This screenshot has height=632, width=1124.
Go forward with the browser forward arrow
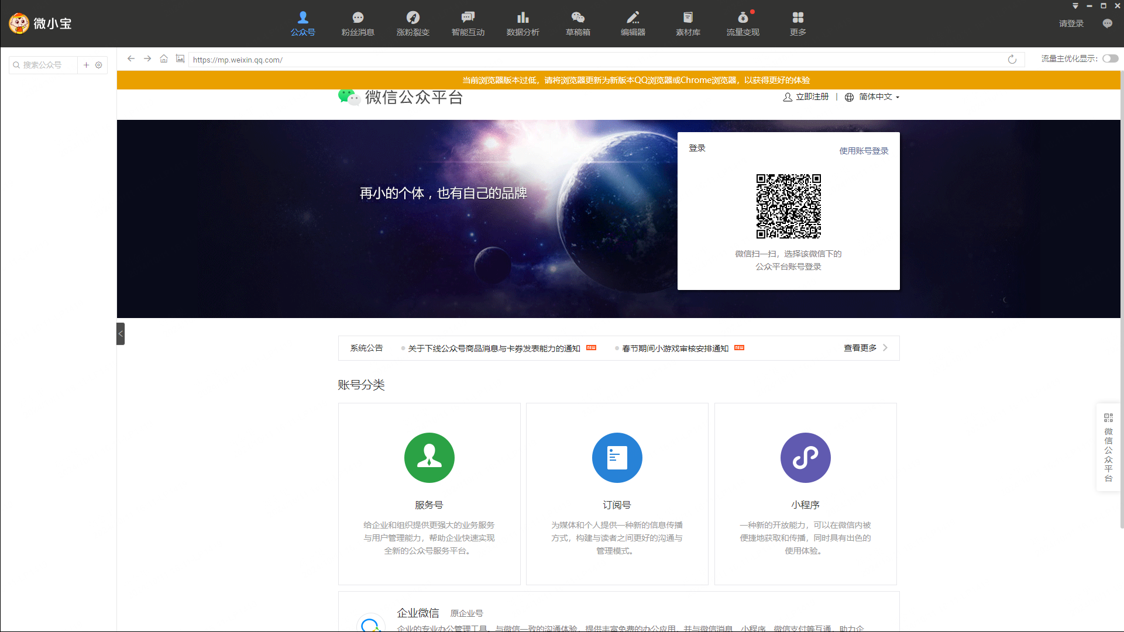point(147,59)
